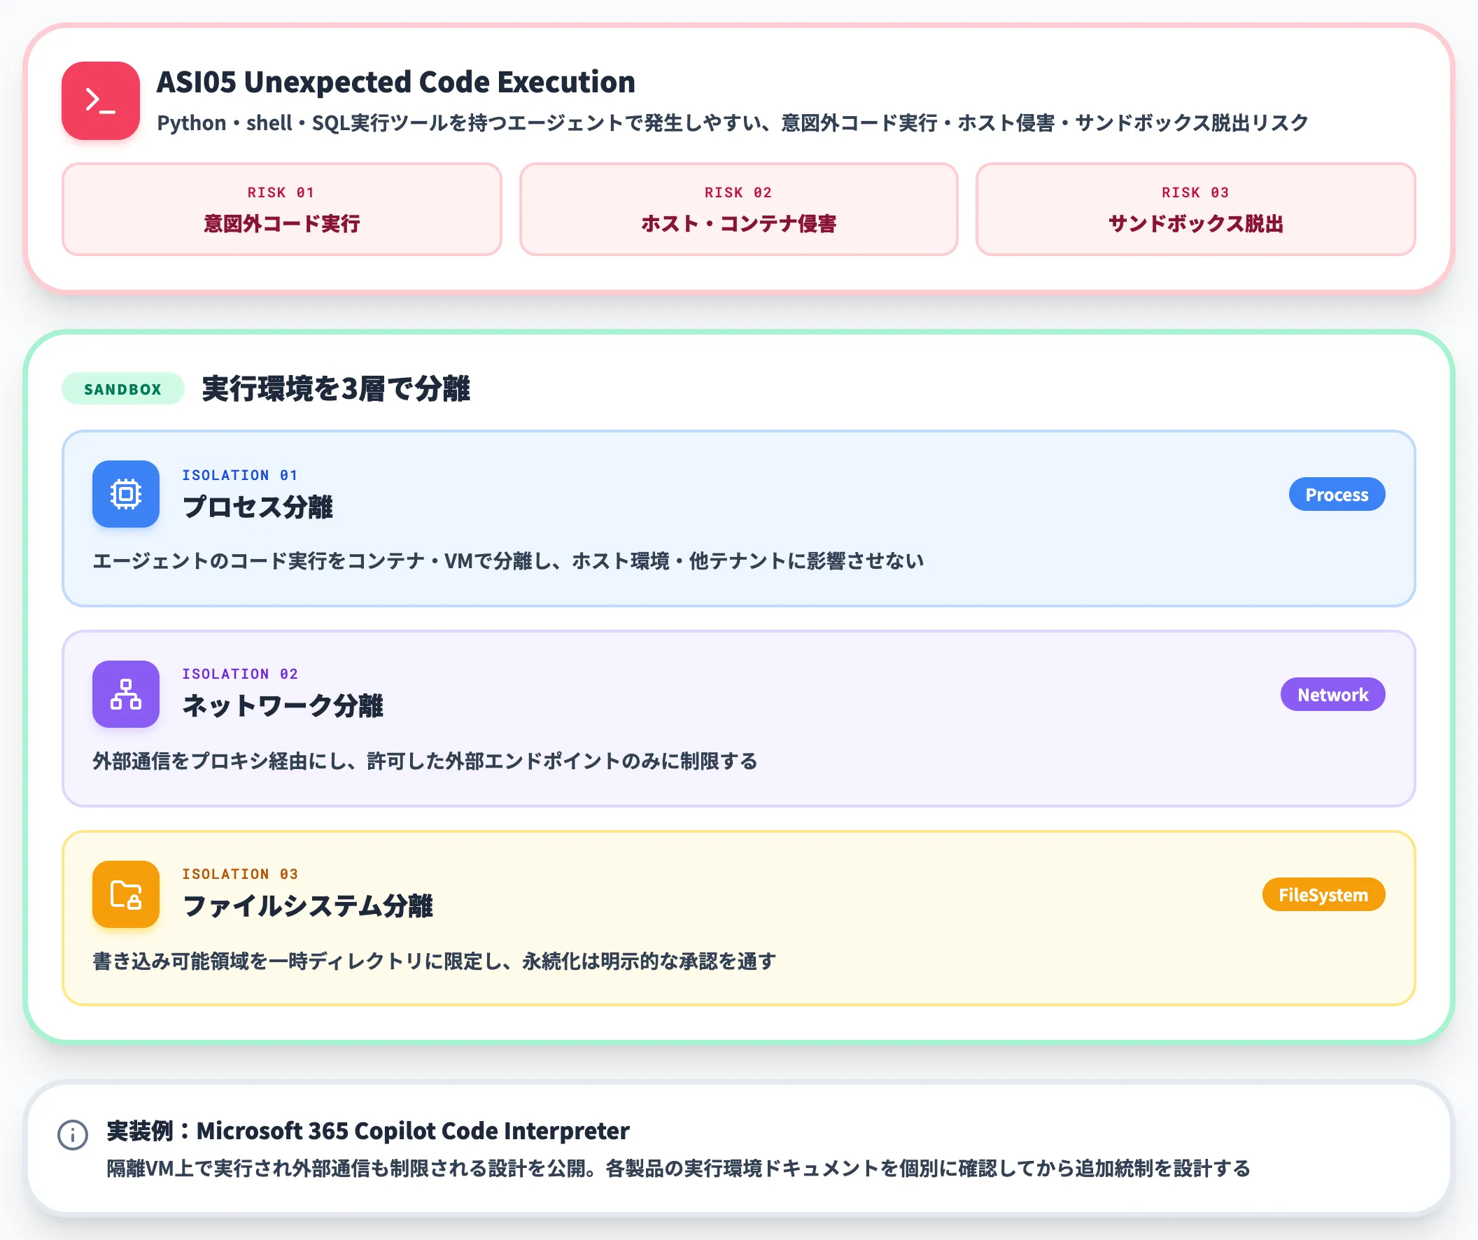Click the purple Network badge
The image size is (1478, 1240).
1332,695
